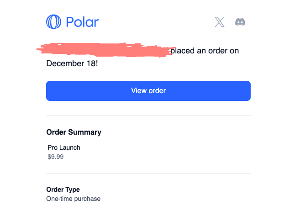This screenshot has width=305, height=210.
Task: Select the Order Summary heading
Action: click(x=74, y=132)
